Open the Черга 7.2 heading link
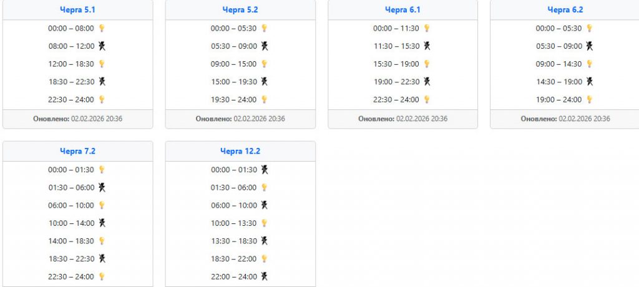Screen dimensions: 639x287 pos(77,151)
